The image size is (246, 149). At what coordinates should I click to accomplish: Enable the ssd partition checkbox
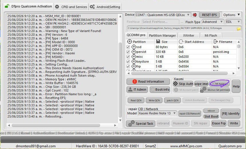pyautogui.click(x=128, y=47)
